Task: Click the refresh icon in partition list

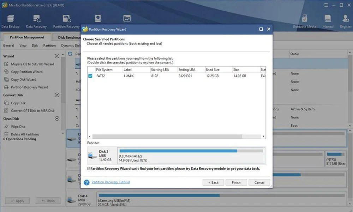Action: pos(70,54)
